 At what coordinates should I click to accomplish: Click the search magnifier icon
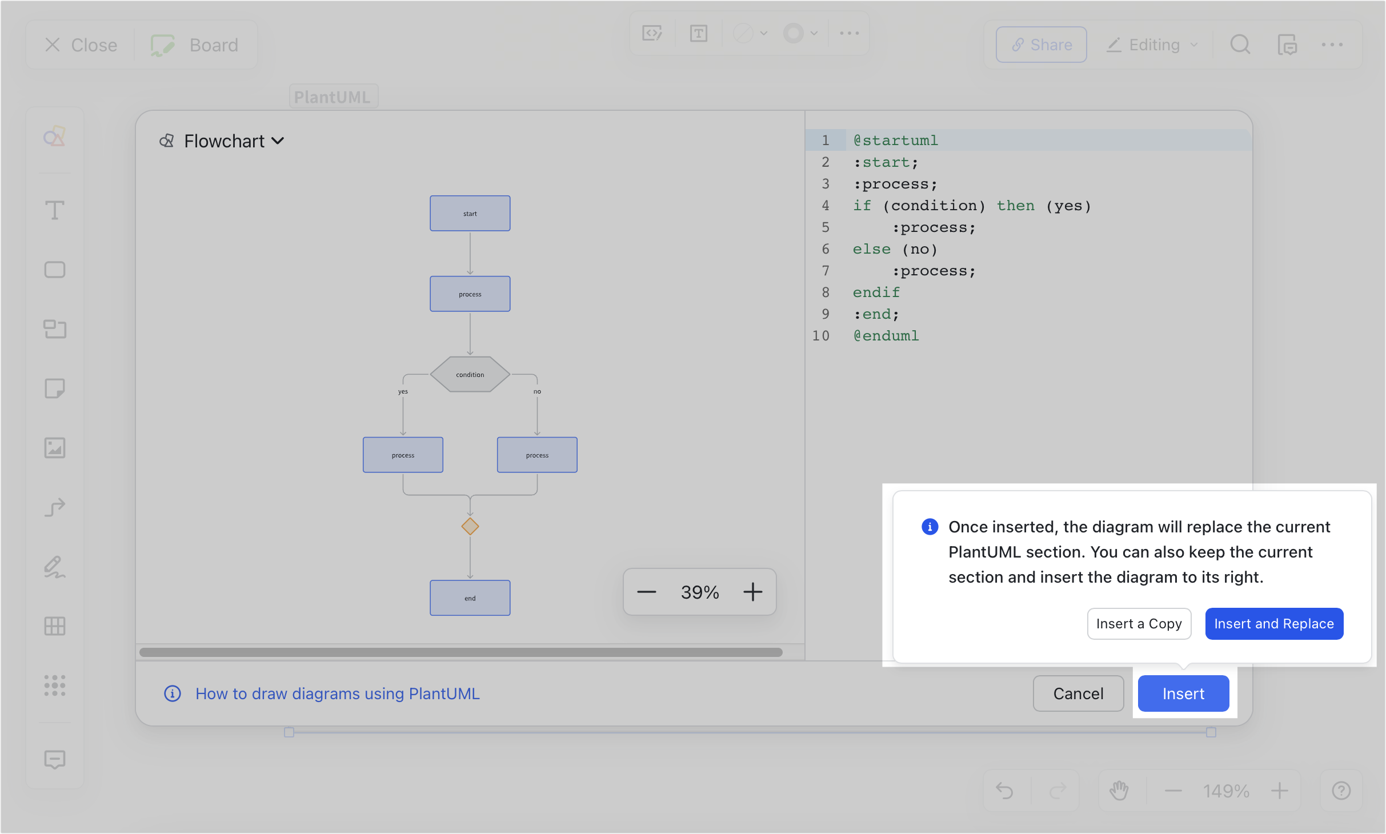pos(1240,45)
